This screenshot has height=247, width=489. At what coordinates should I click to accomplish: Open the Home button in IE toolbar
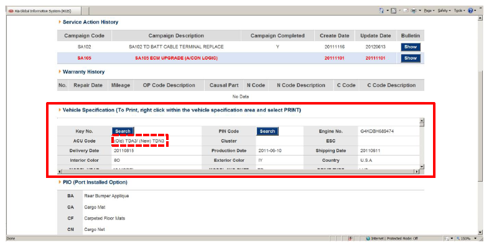pos(381,11)
